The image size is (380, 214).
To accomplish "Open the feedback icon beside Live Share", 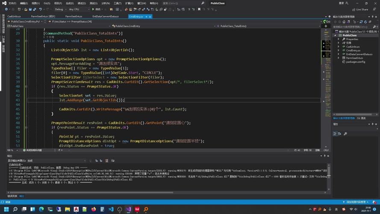I will [374, 9].
